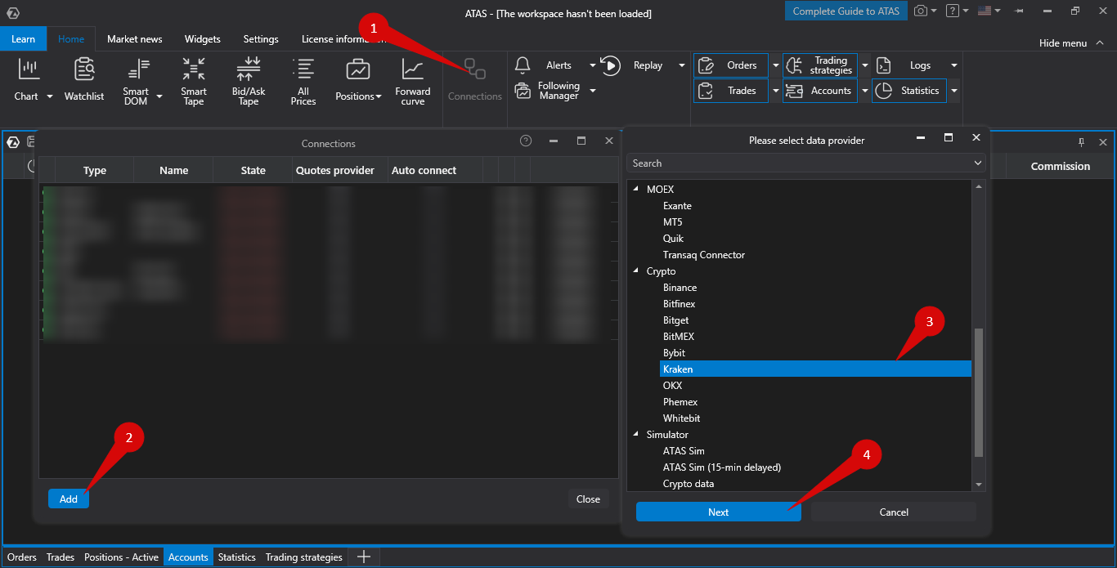Expand the Smart DOM dropdown arrow
The height and width of the screenshot is (568, 1117).
tap(159, 96)
